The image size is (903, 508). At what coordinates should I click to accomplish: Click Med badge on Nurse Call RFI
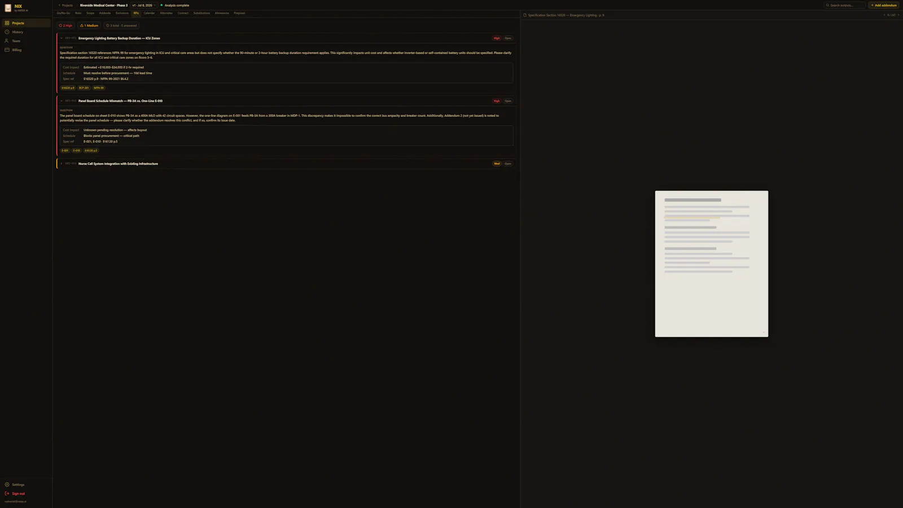(x=497, y=164)
